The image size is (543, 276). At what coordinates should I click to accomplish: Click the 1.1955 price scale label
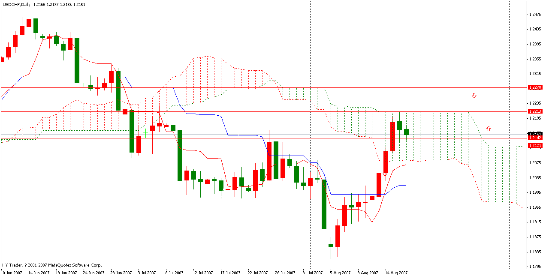(x=535, y=207)
